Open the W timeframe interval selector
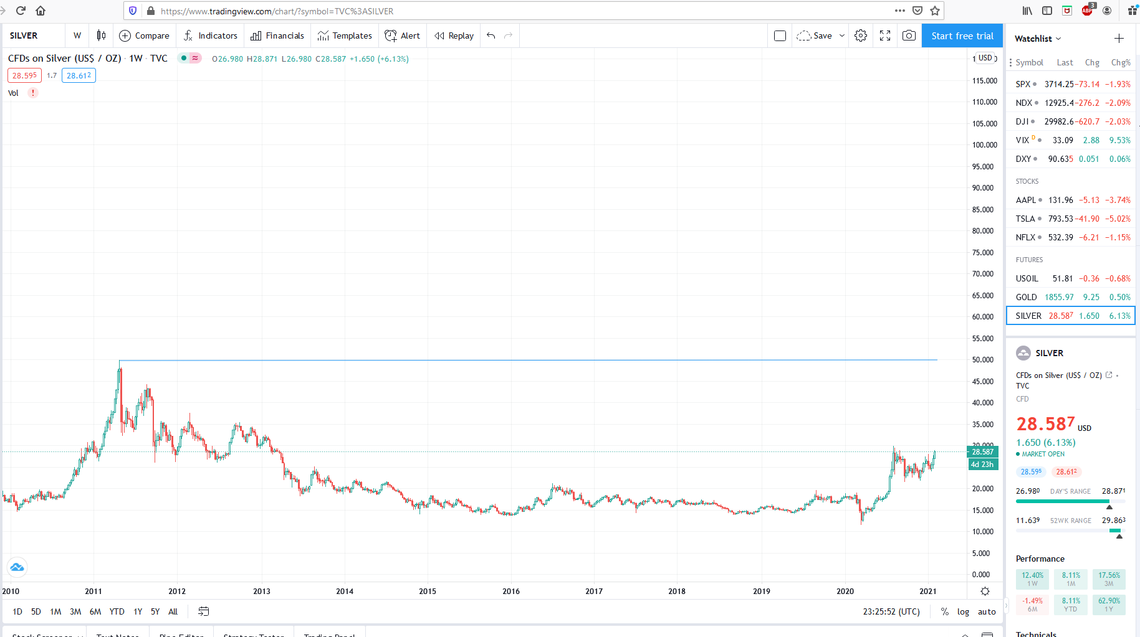The image size is (1140, 637). (77, 35)
